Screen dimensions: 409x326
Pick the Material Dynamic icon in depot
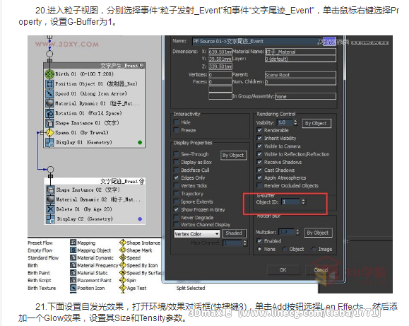coord(73,257)
